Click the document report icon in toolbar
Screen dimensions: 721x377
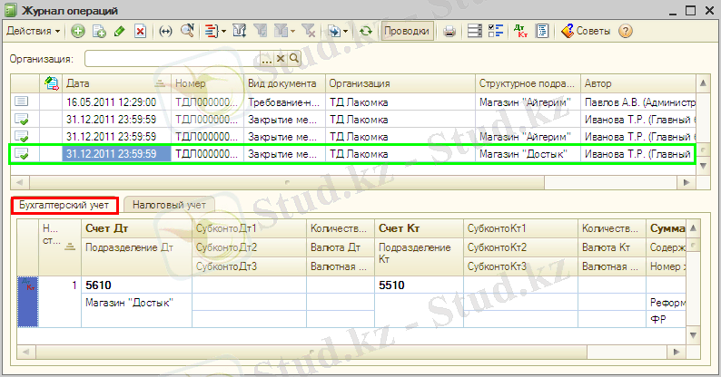click(x=543, y=31)
